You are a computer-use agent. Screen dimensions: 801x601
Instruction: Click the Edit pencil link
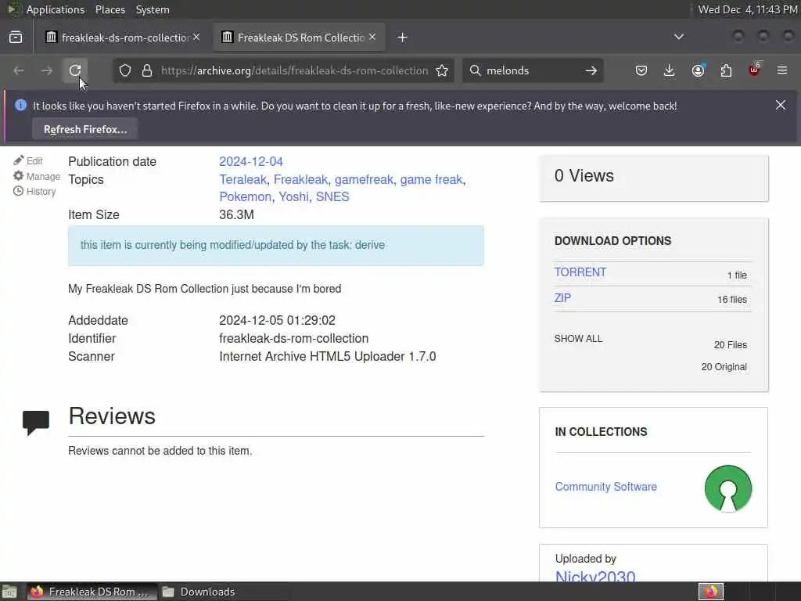[x=28, y=160]
